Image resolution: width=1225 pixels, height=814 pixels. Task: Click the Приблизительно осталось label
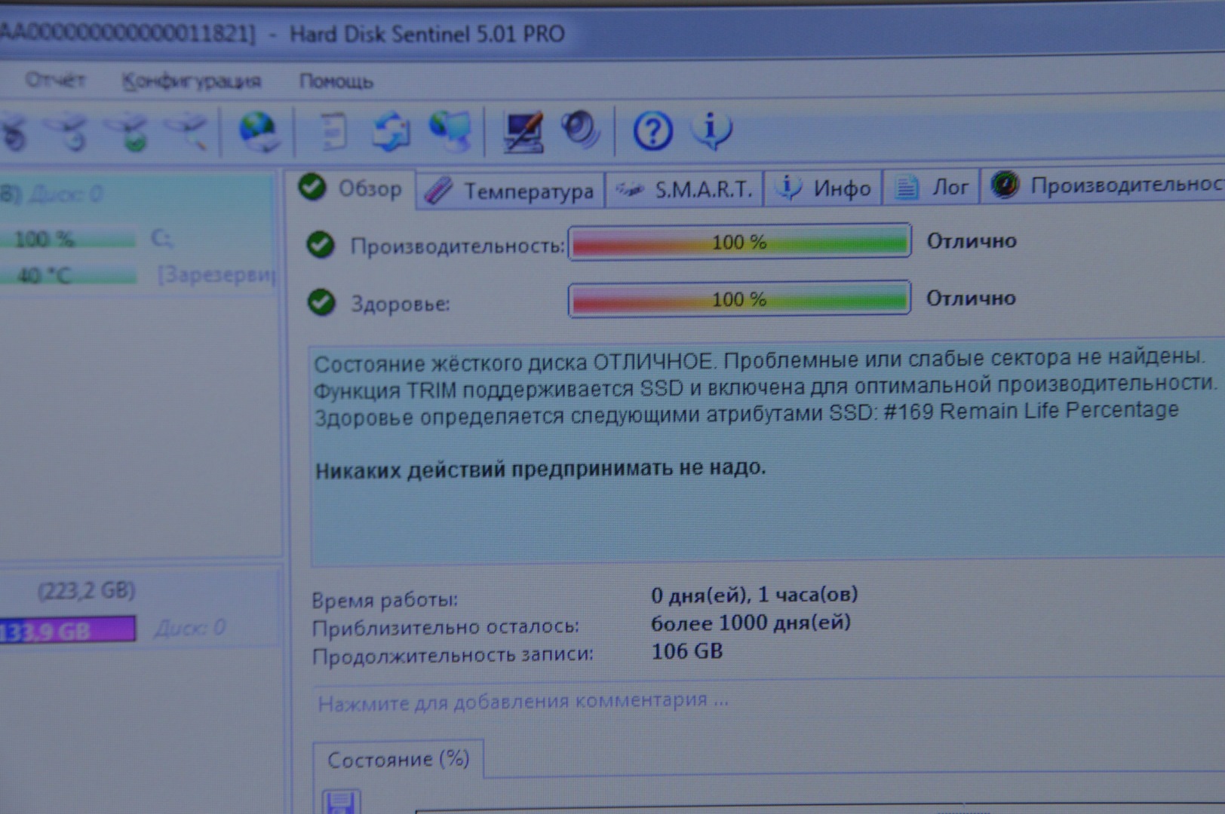(x=446, y=627)
